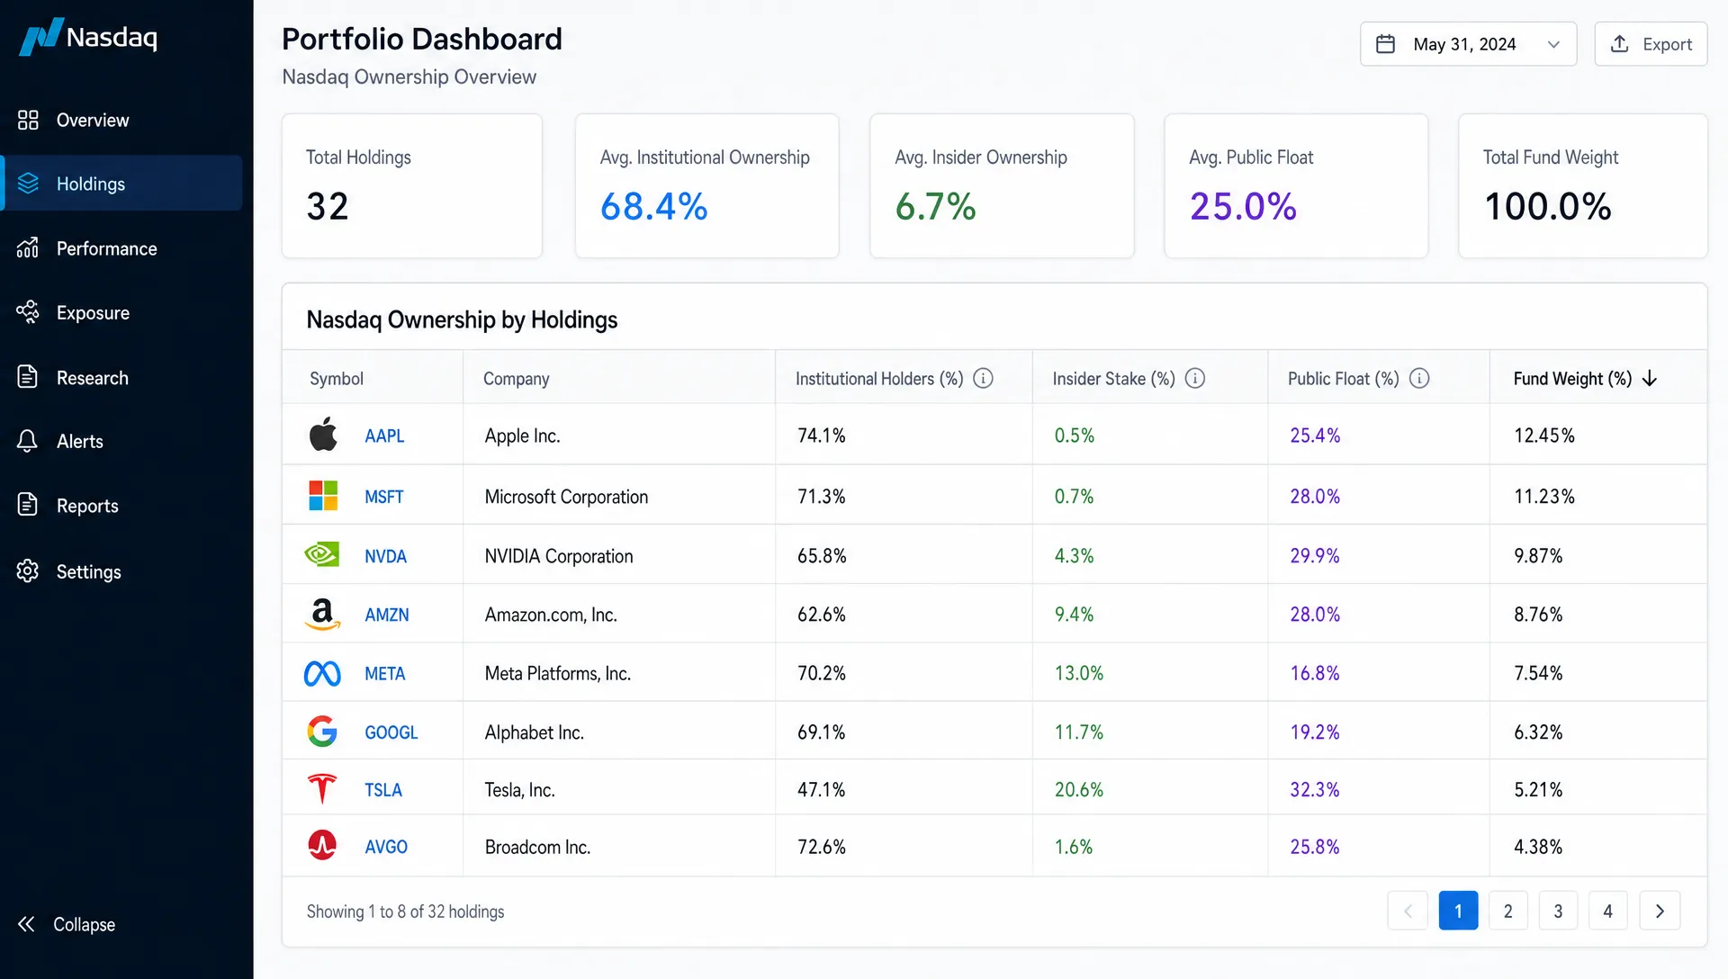Click 'Microsoft Corporation' company name
1728x979 pixels.
coord(566,497)
